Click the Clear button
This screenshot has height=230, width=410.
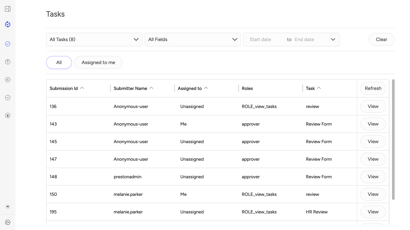point(381,40)
